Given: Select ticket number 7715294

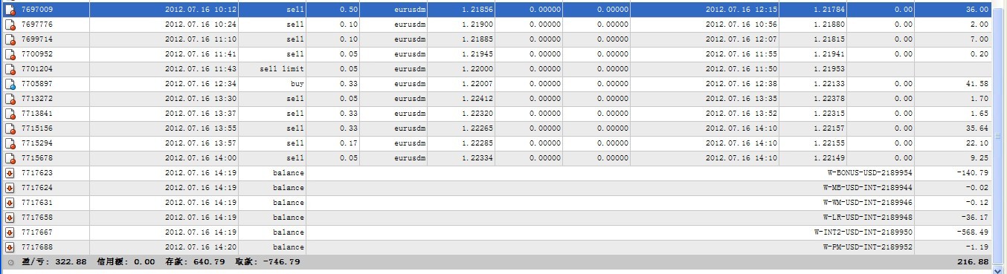Looking at the screenshot, I should 37,143.
